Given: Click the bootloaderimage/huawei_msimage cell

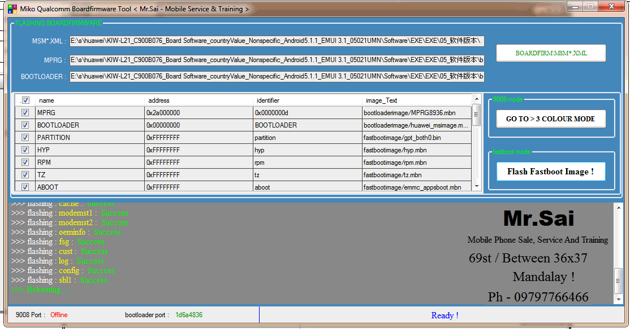Looking at the screenshot, I should pos(417,125).
